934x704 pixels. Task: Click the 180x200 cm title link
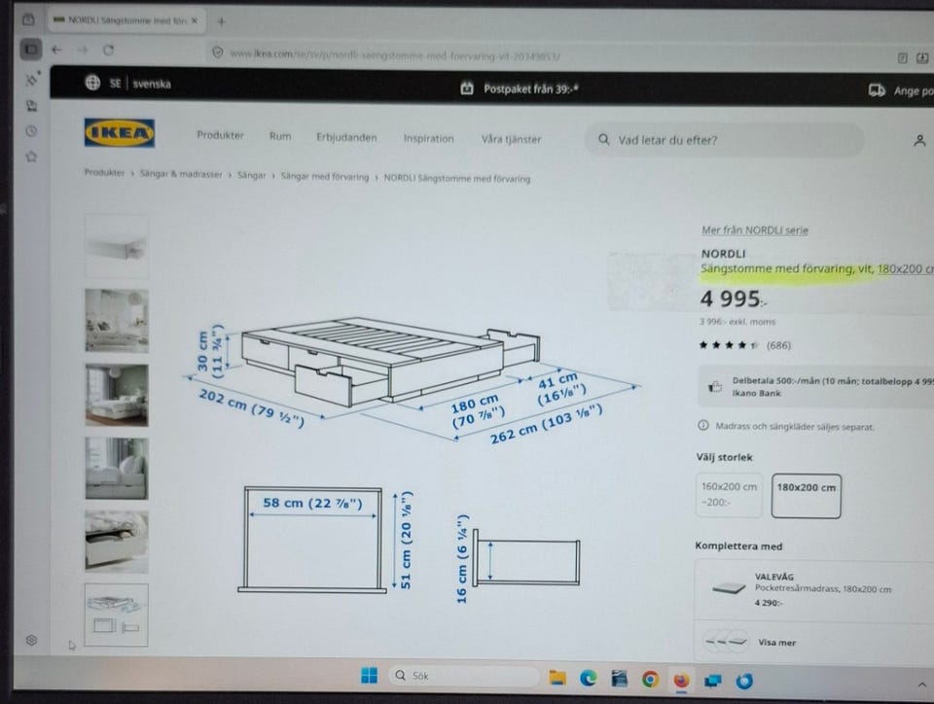pyautogui.click(x=906, y=268)
